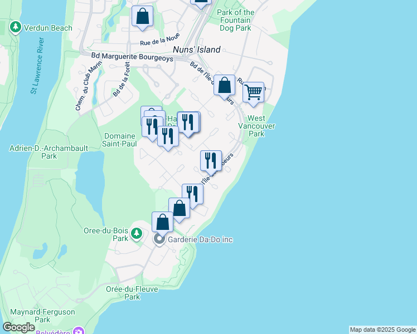Click the Oree-du-Bois Park text label
Screen dimensions: 417x334
(106, 234)
